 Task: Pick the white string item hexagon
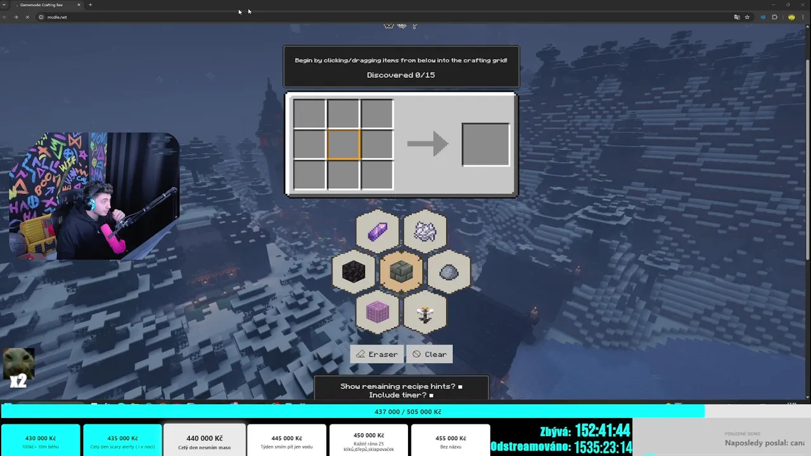(425, 231)
